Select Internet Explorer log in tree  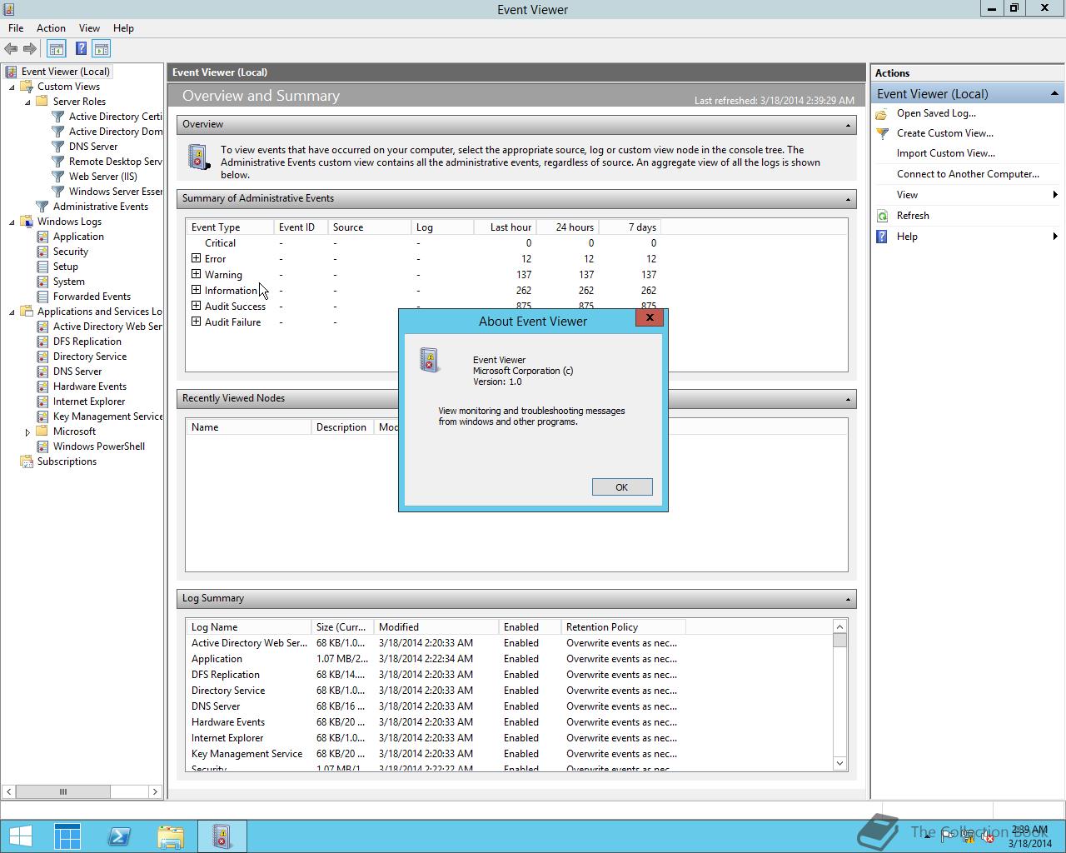click(88, 402)
